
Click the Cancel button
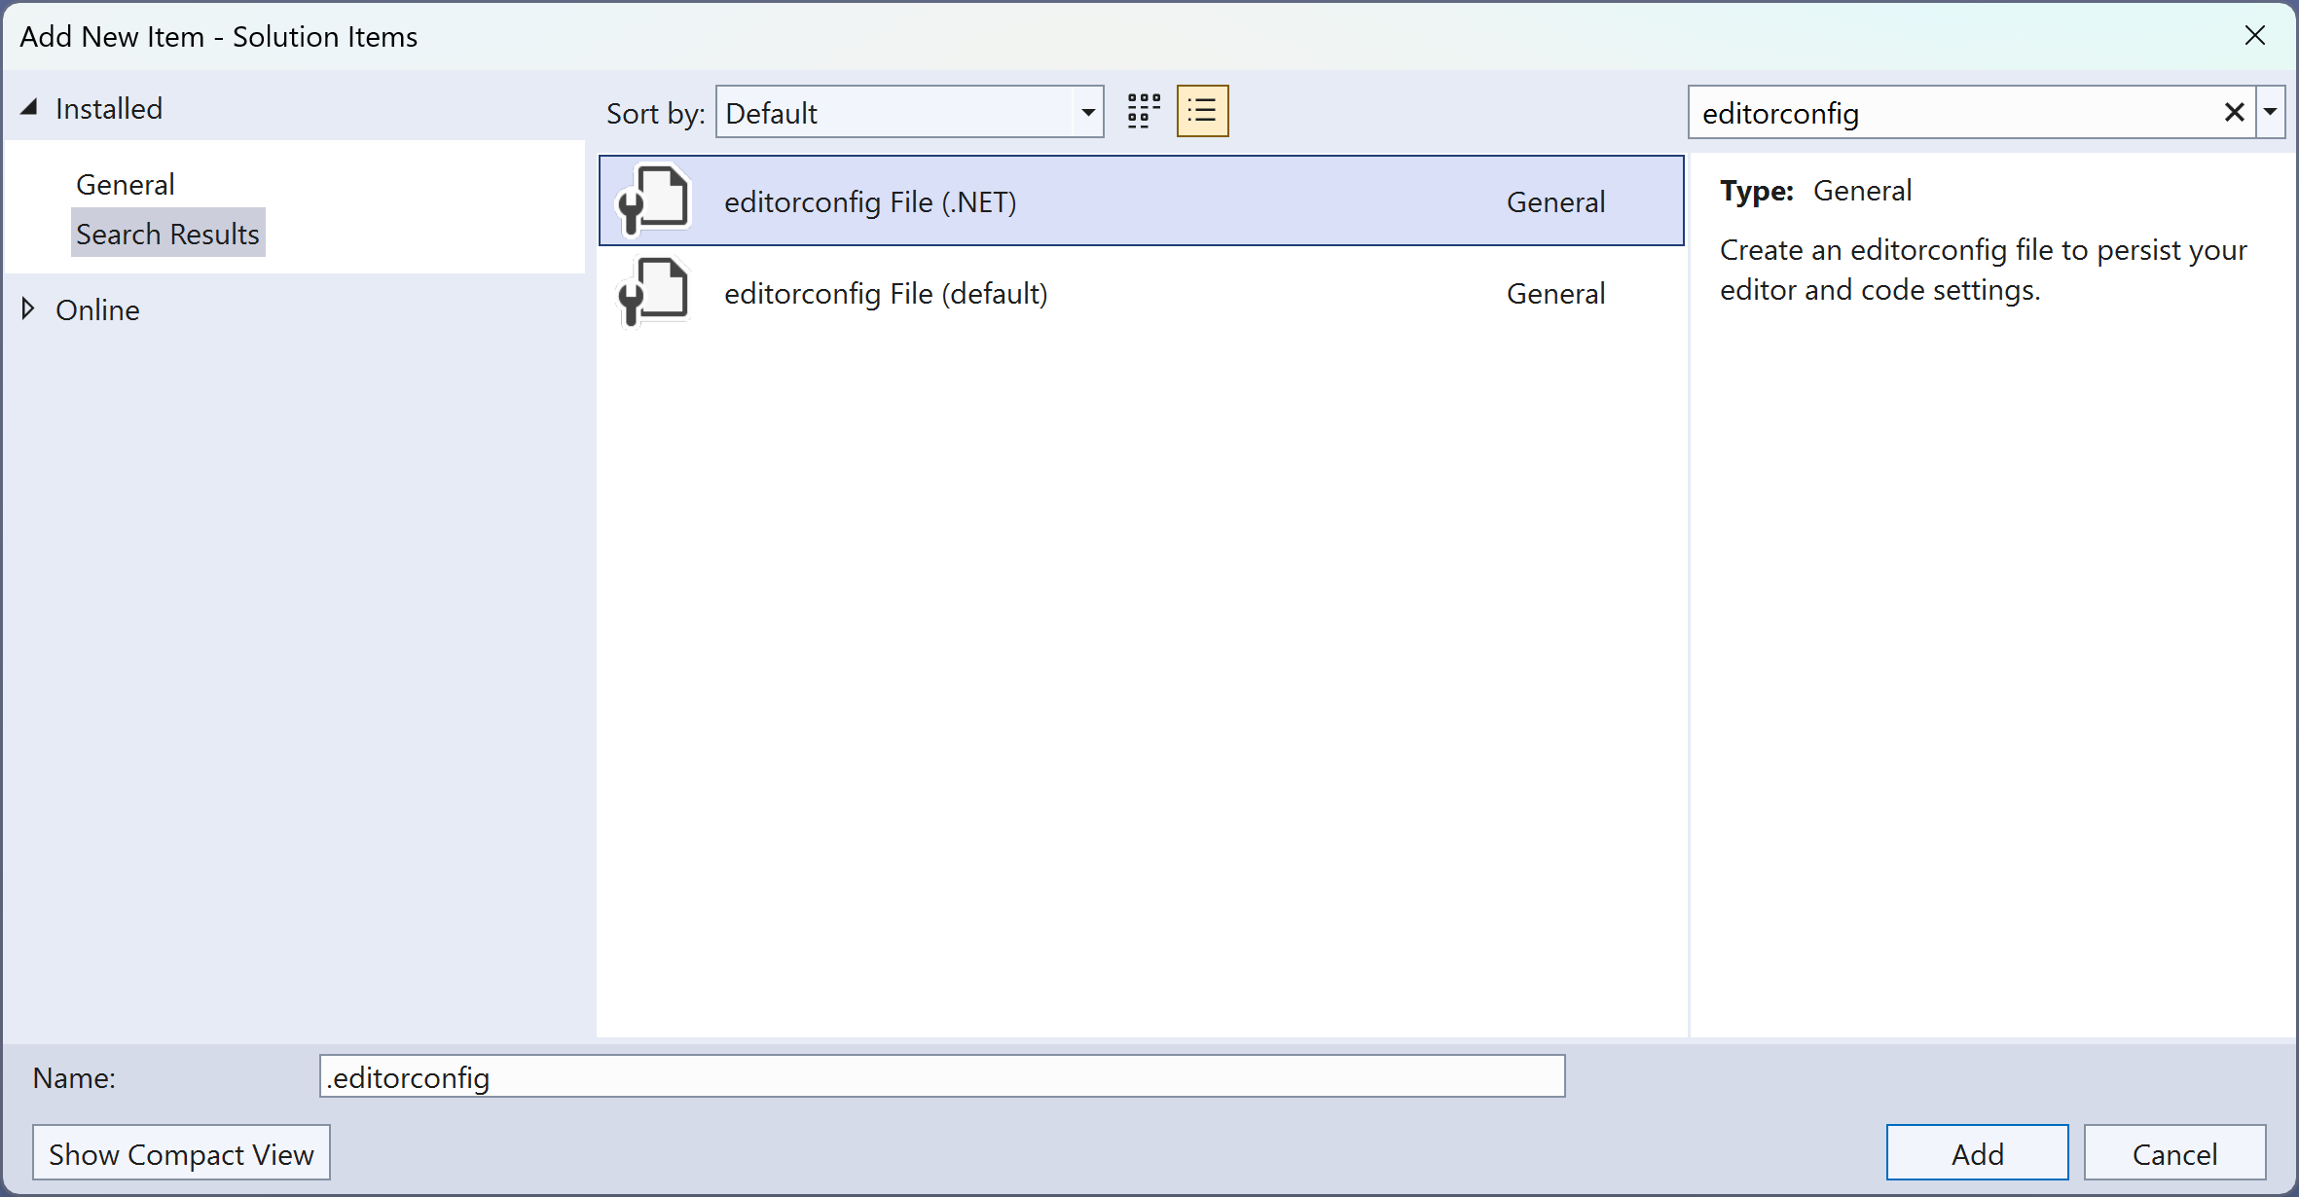pyautogui.click(x=2175, y=1152)
